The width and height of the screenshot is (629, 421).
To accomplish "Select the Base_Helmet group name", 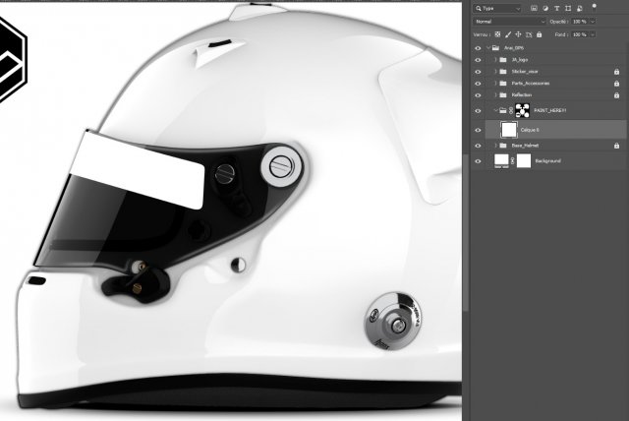I will [x=525, y=146].
